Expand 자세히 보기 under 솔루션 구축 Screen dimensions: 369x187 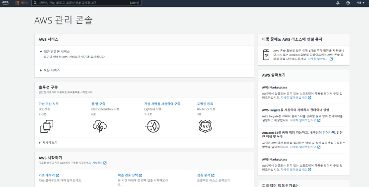coord(48,143)
